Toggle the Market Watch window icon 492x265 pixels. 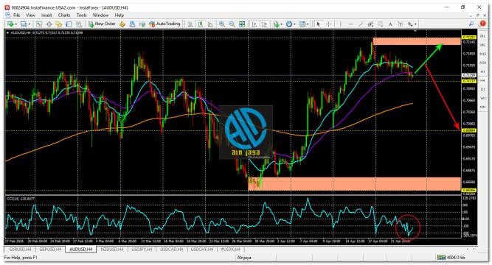click(x=39, y=24)
